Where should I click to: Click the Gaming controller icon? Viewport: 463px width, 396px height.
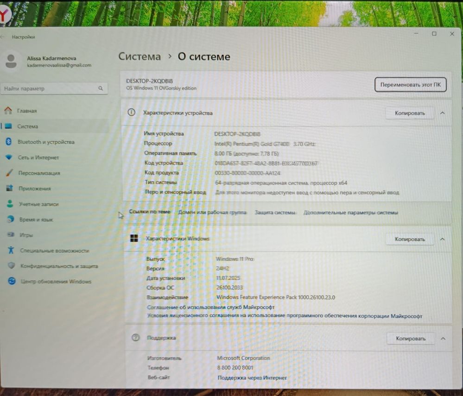(x=11, y=234)
